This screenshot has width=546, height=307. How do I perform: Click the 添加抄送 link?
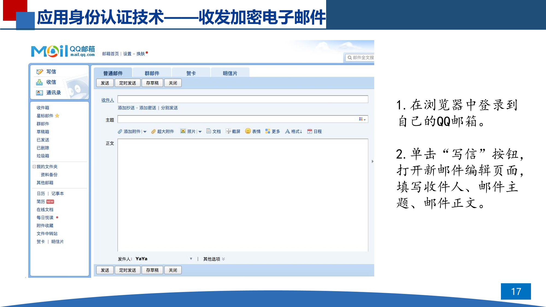pos(126,108)
